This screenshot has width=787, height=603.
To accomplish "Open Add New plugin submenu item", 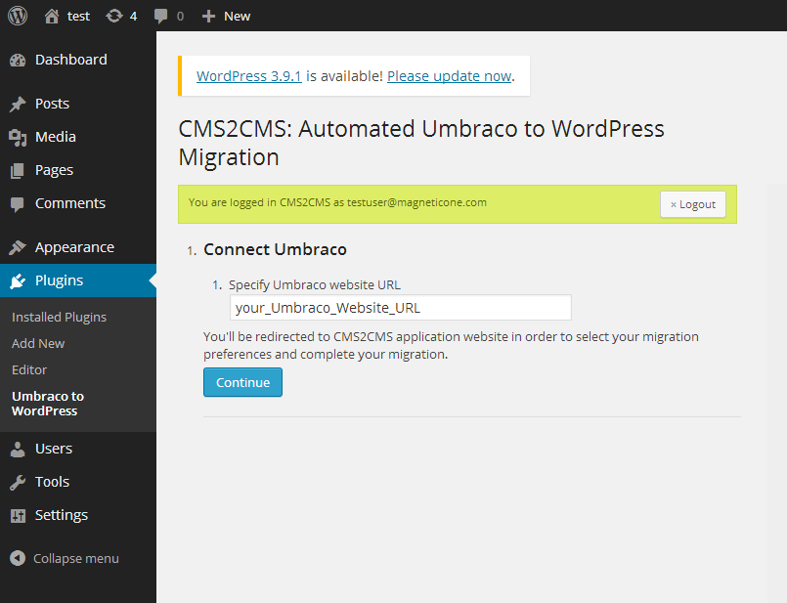I will tap(38, 344).
